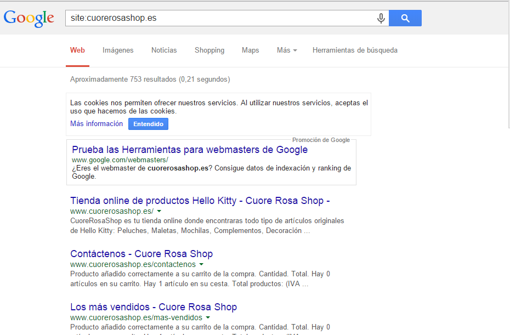The height and width of the screenshot is (335, 510).
Task: Focus the search box containing site:cuorerosashop.es
Action: pos(227,18)
